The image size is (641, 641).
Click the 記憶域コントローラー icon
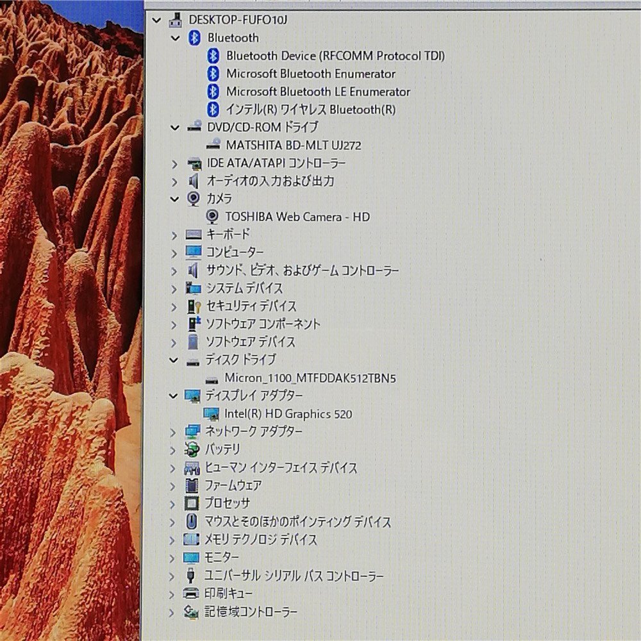(190, 612)
